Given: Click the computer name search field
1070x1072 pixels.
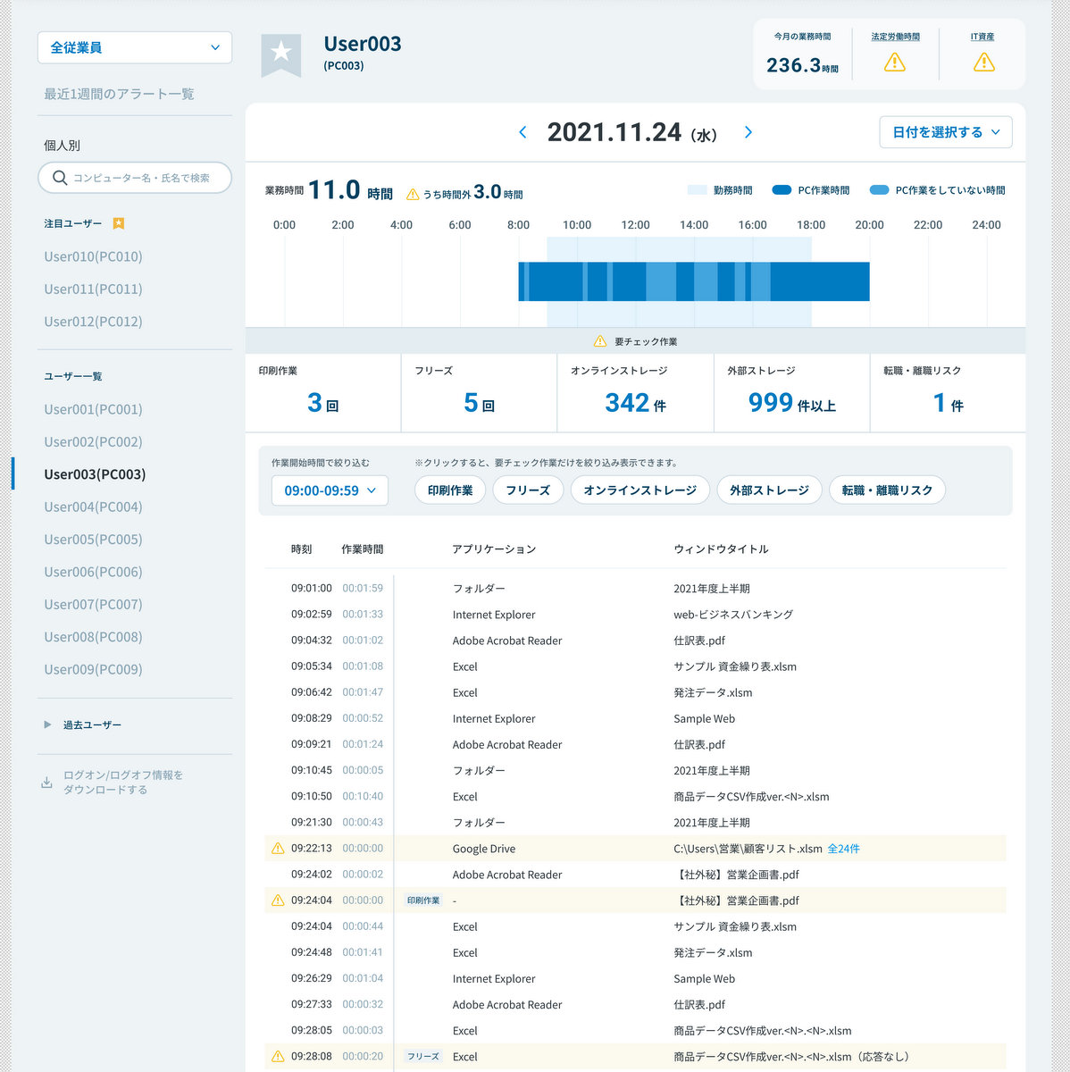Looking at the screenshot, I should point(135,178).
